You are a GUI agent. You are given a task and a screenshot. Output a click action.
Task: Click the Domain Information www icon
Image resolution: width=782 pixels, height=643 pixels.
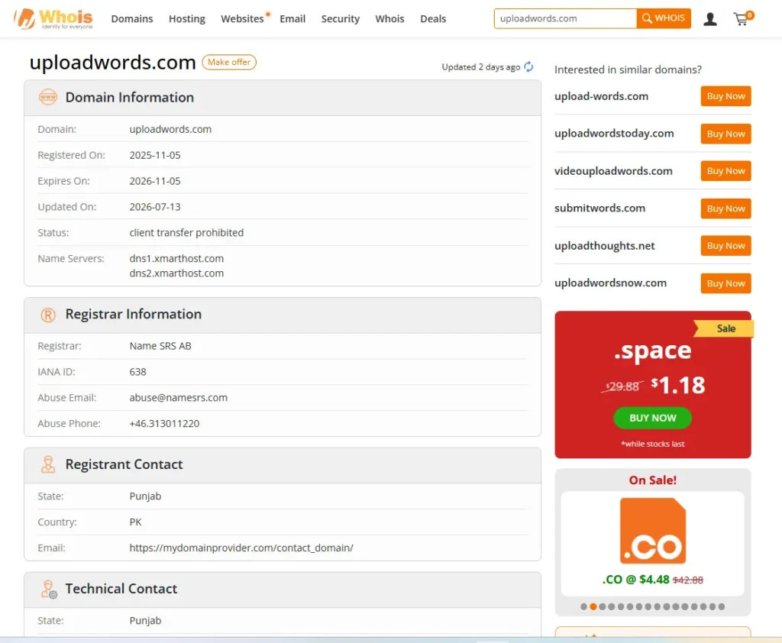click(x=48, y=97)
